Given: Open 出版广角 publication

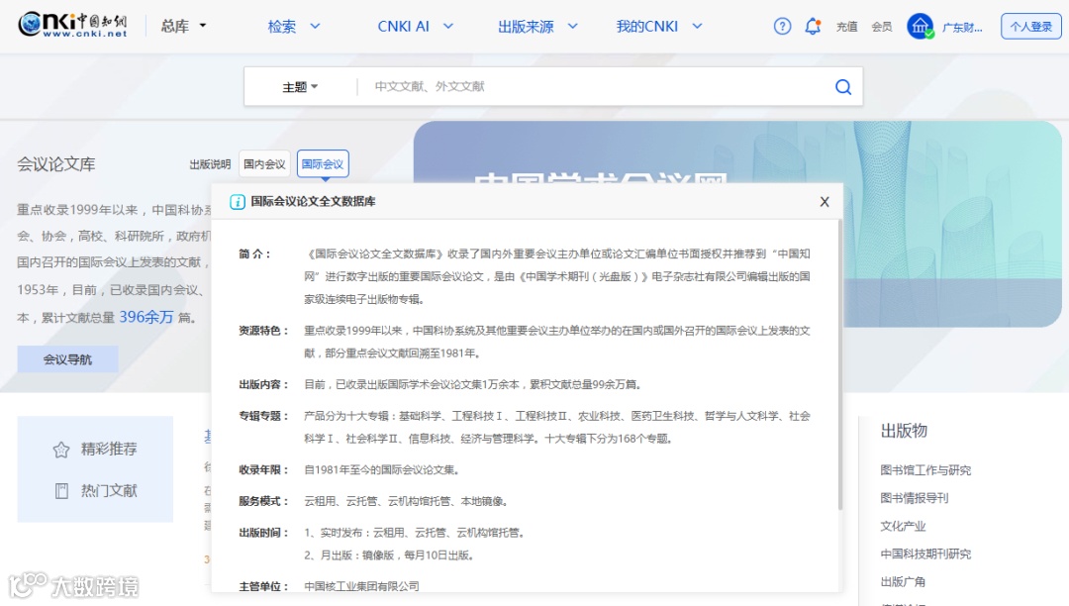Looking at the screenshot, I should point(903,582).
